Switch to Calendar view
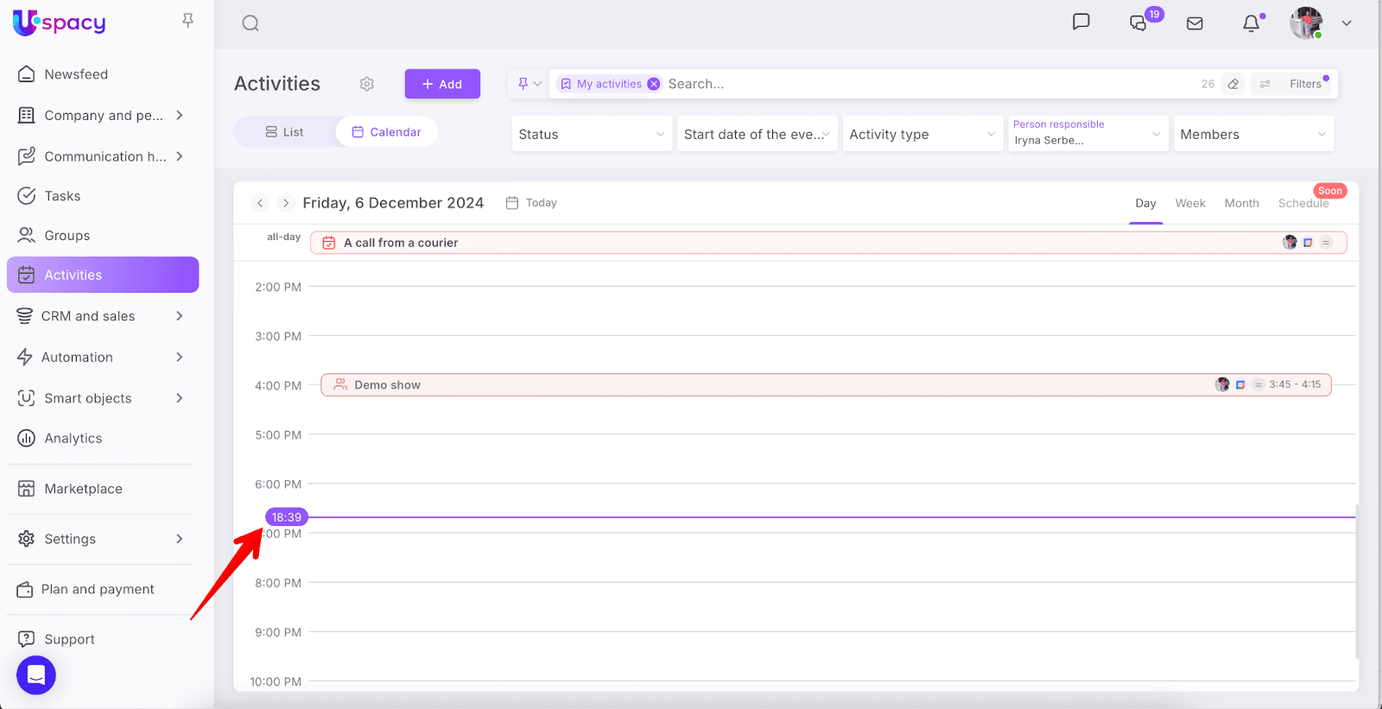The width and height of the screenshot is (1382, 709). pos(387,132)
